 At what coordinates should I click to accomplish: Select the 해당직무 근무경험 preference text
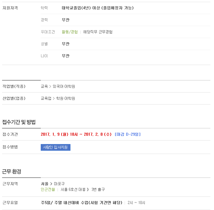98,32
